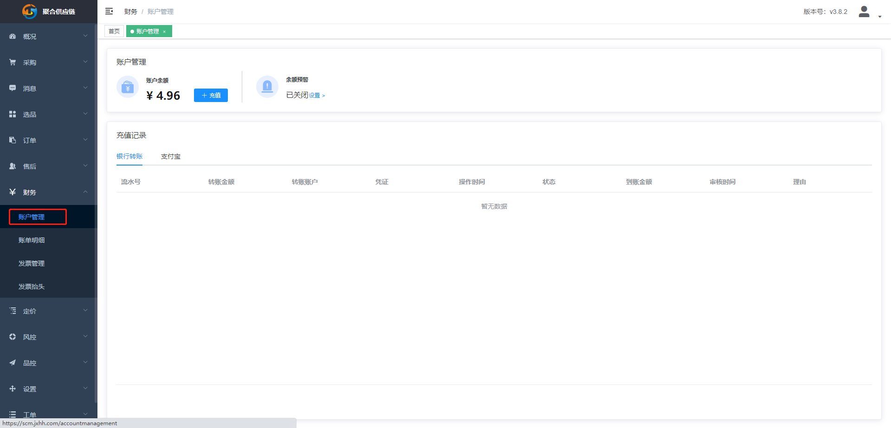Click the 账户管理 breadcrumb text
Image resolution: width=891 pixels, height=428 pixels.
(x=161, y=12)
